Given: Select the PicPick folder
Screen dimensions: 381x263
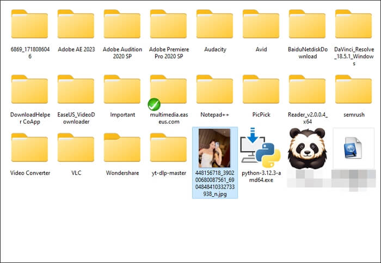Looking at the screenshot, I should pos(261,90).
